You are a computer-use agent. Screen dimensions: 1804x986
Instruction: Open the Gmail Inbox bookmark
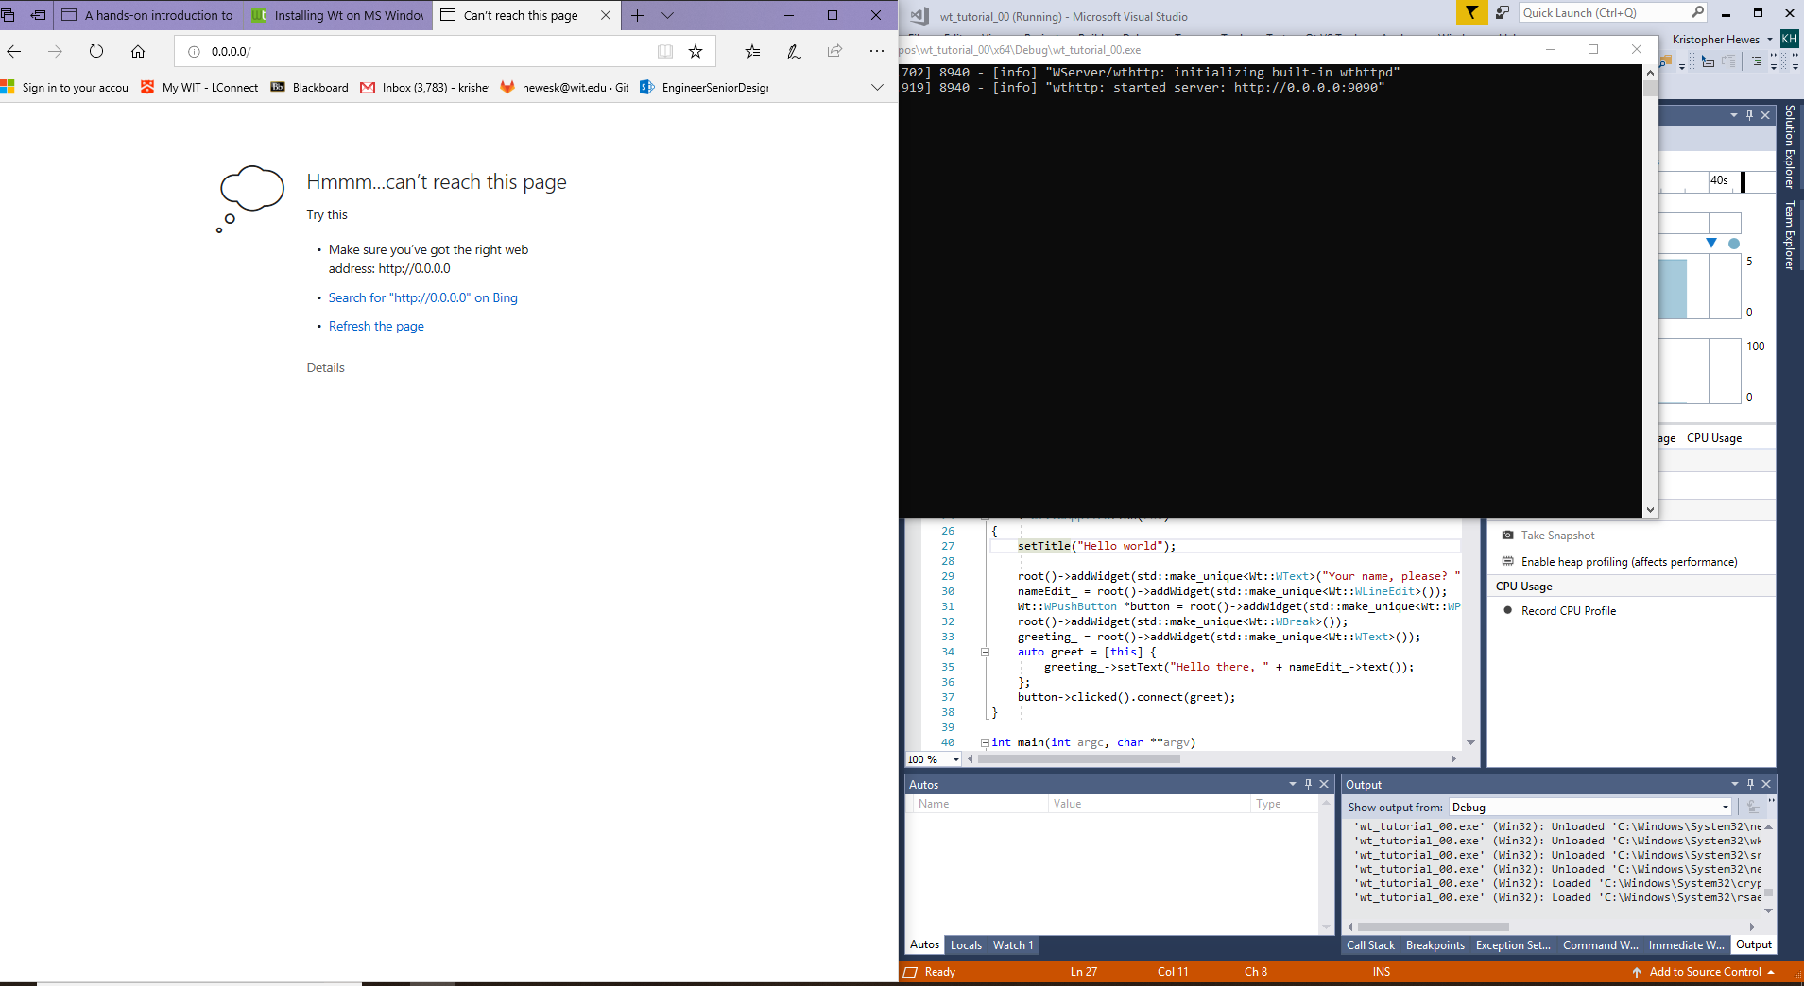pos(424,87)
